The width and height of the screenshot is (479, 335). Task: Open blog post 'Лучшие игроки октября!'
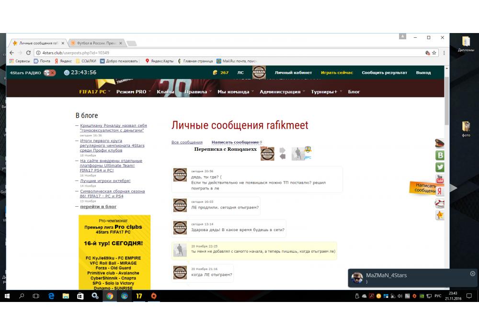pos(105,180)
